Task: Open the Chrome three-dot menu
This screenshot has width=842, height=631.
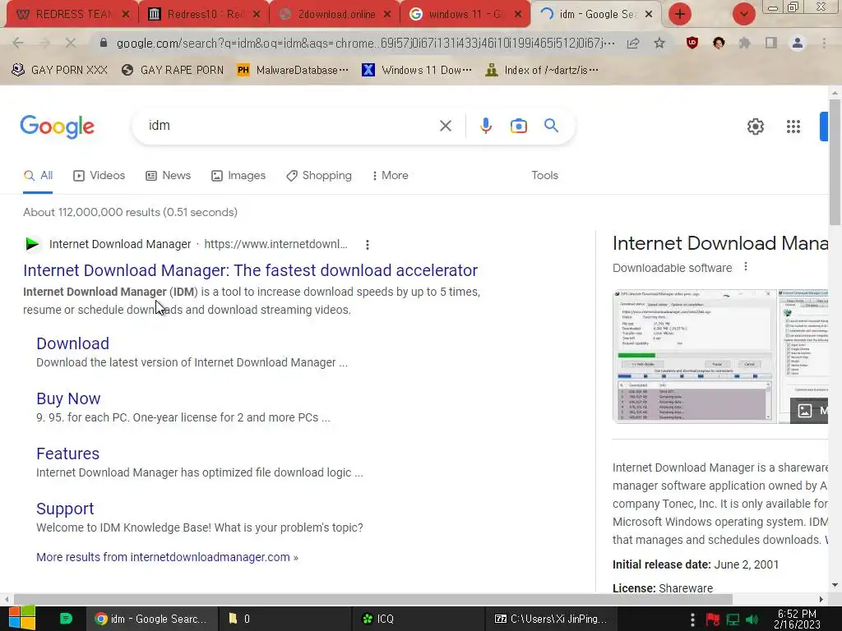Action: pyautogui.click(x=824, y=43)
